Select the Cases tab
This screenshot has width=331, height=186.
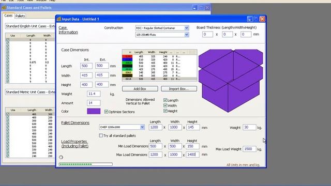(8, 16)
